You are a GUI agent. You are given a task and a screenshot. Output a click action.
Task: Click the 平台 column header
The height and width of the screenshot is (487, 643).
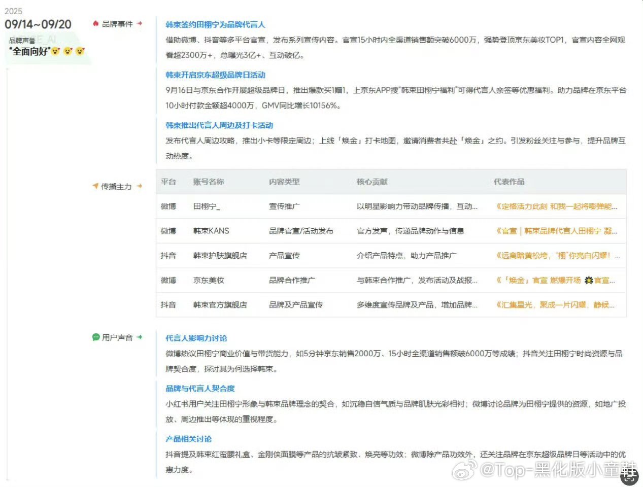168,182
